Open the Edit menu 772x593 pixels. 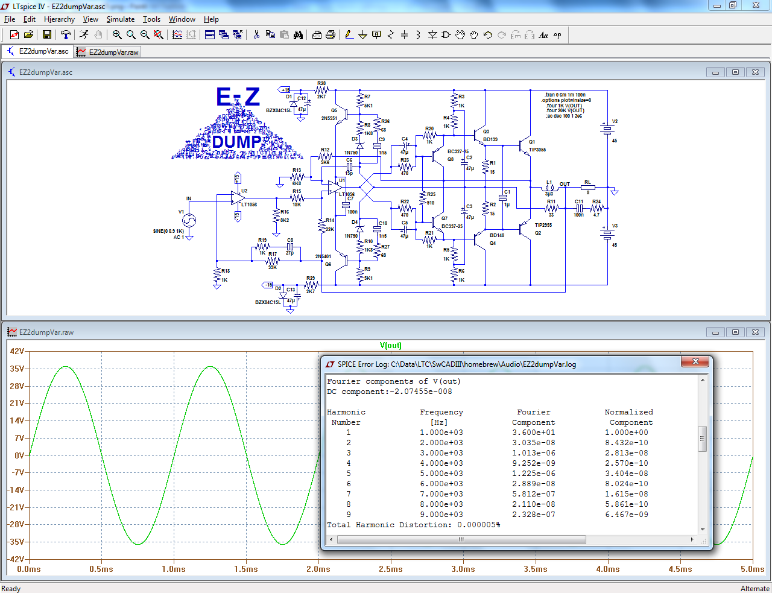coord(30,19)
